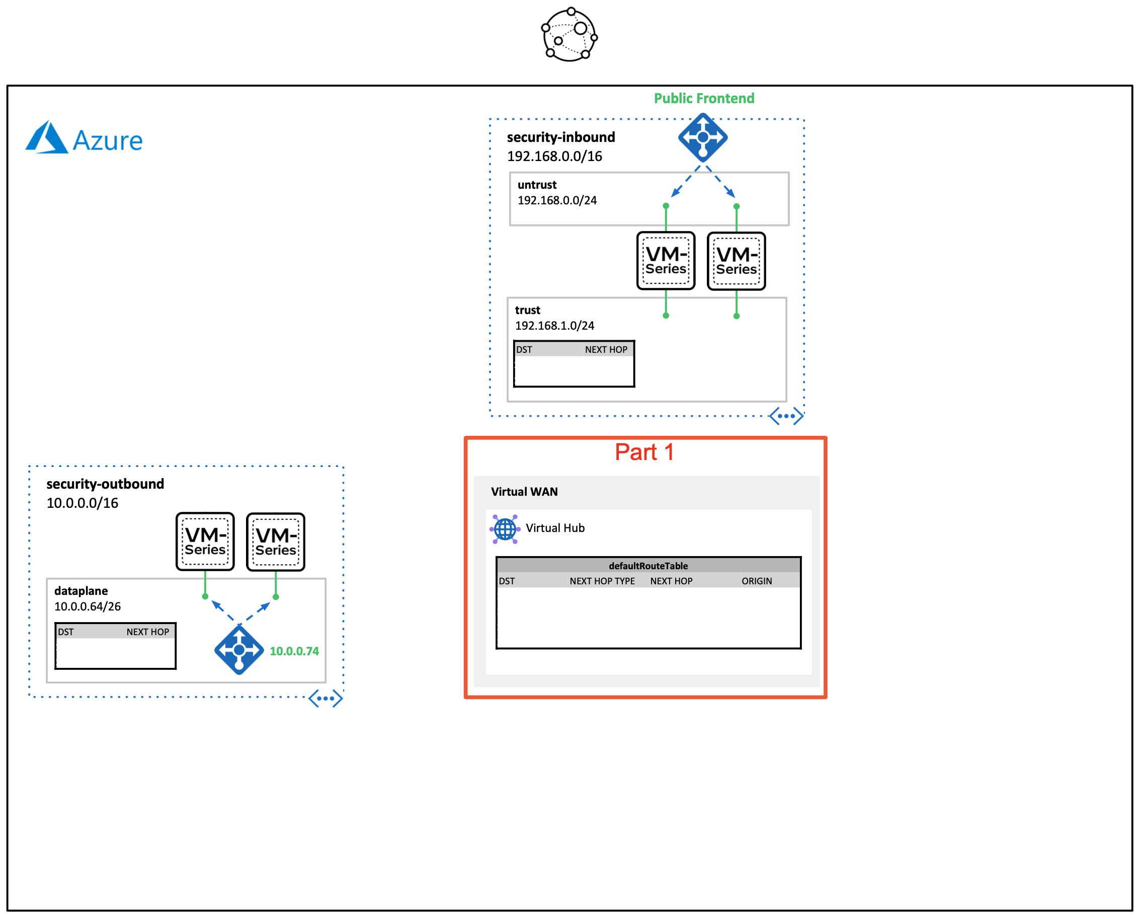
Task: Click the trust subnet route table
Action: point(574,364)
